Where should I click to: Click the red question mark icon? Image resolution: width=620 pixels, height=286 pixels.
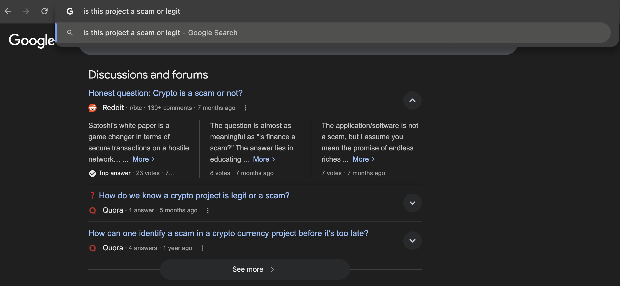click(93, 196)
